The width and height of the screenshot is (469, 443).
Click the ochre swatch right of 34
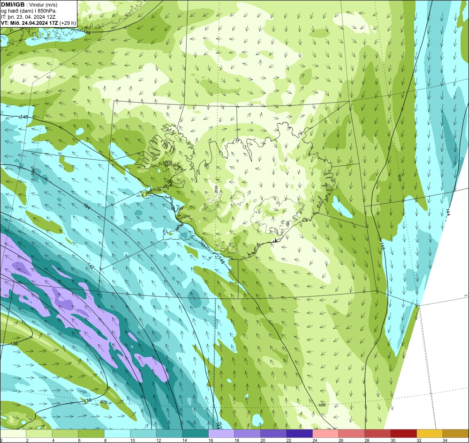click(x=455, y=434)
